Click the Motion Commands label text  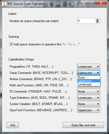[x=41, y=79]
